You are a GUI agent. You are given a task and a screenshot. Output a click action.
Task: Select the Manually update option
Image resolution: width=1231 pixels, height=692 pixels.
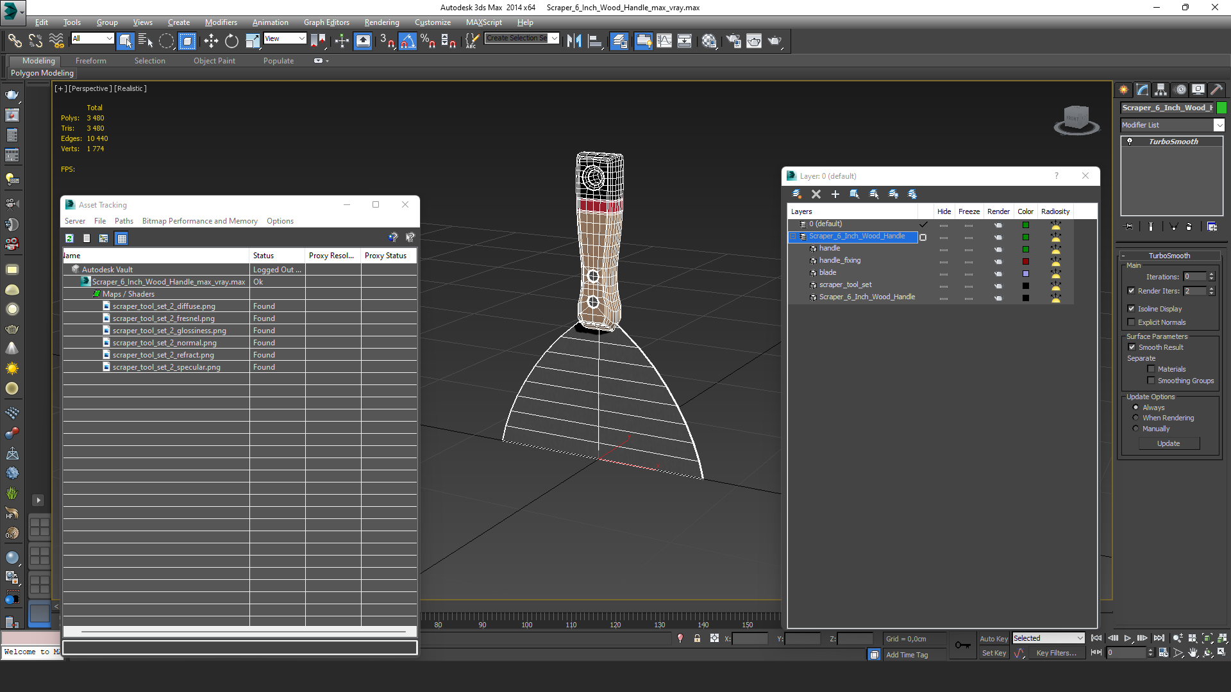pos(1135,429)
